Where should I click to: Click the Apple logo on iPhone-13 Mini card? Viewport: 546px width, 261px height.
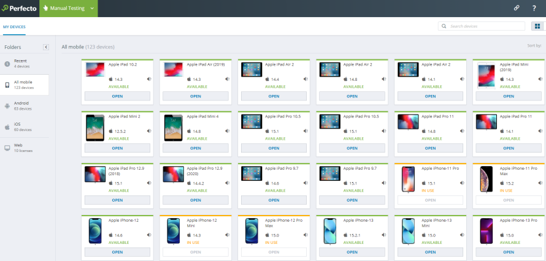point(424,235)
